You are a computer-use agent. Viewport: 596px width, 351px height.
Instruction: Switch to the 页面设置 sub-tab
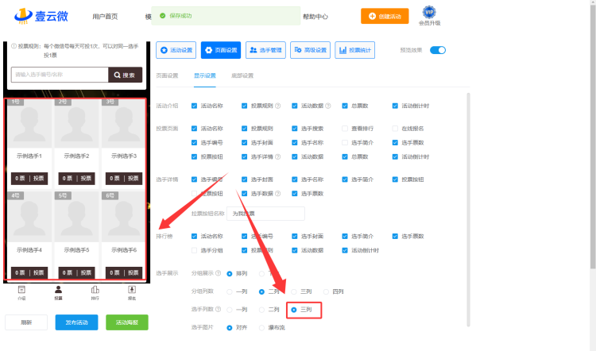click(x=167, y=75)
